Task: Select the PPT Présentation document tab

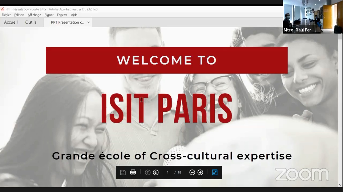Action: coord(68,22)
